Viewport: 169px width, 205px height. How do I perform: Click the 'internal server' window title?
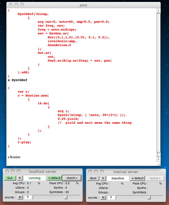click(x=126, y=172)
